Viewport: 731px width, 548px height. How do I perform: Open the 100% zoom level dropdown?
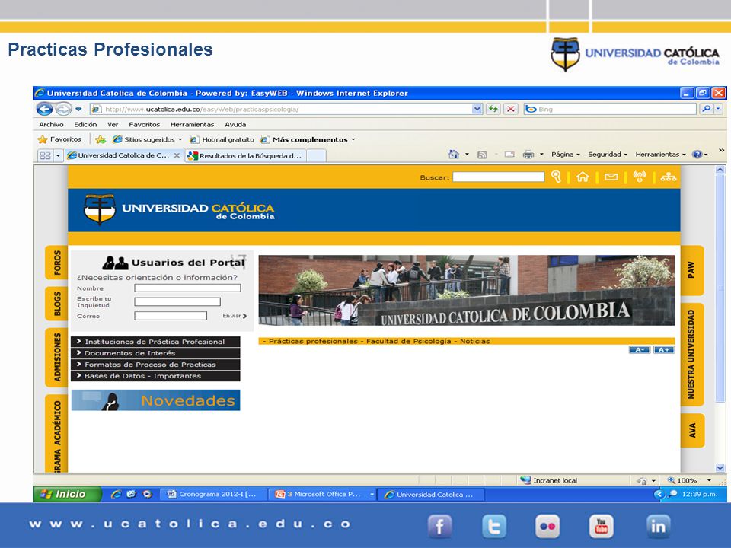(709, 480)
